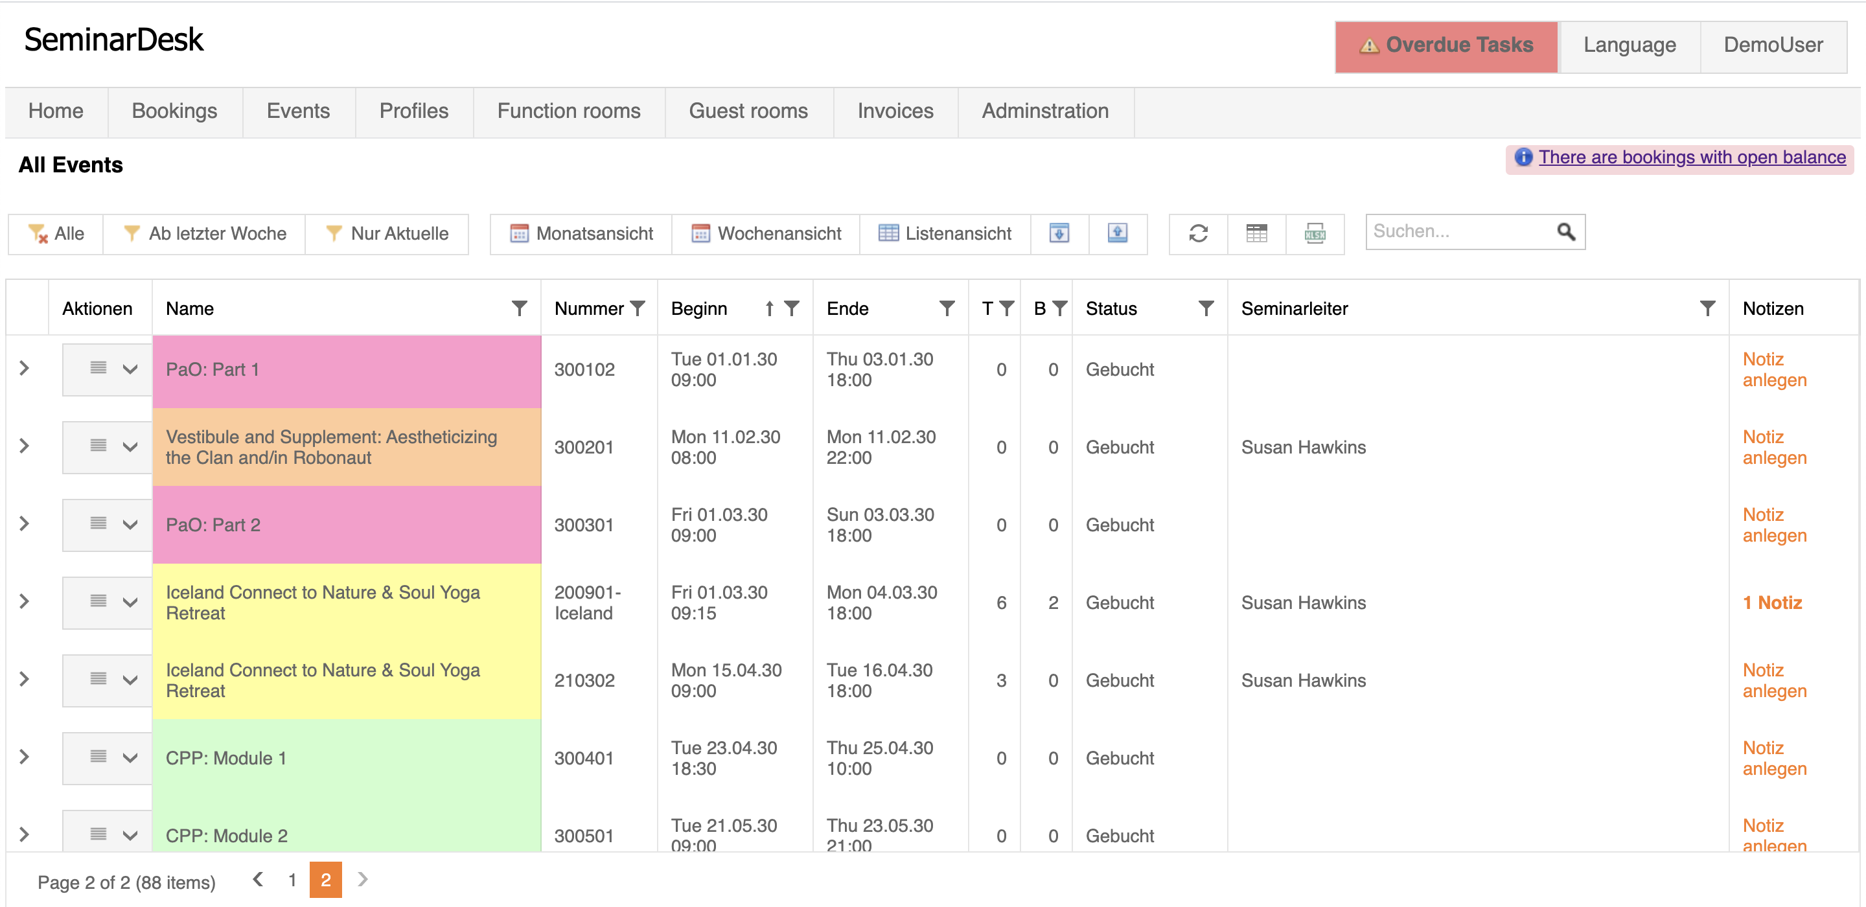
Task: Toggle the 'Nur Aktuelle' filter
Action: point(387,233)
